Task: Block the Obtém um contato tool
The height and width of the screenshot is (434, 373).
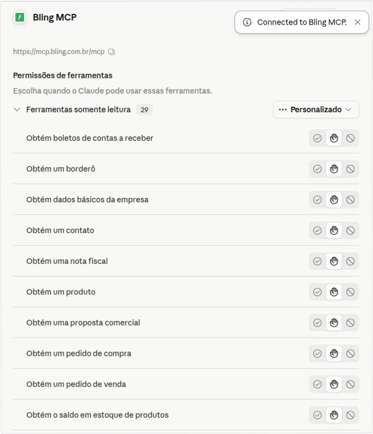Action: tap(350, 230)
